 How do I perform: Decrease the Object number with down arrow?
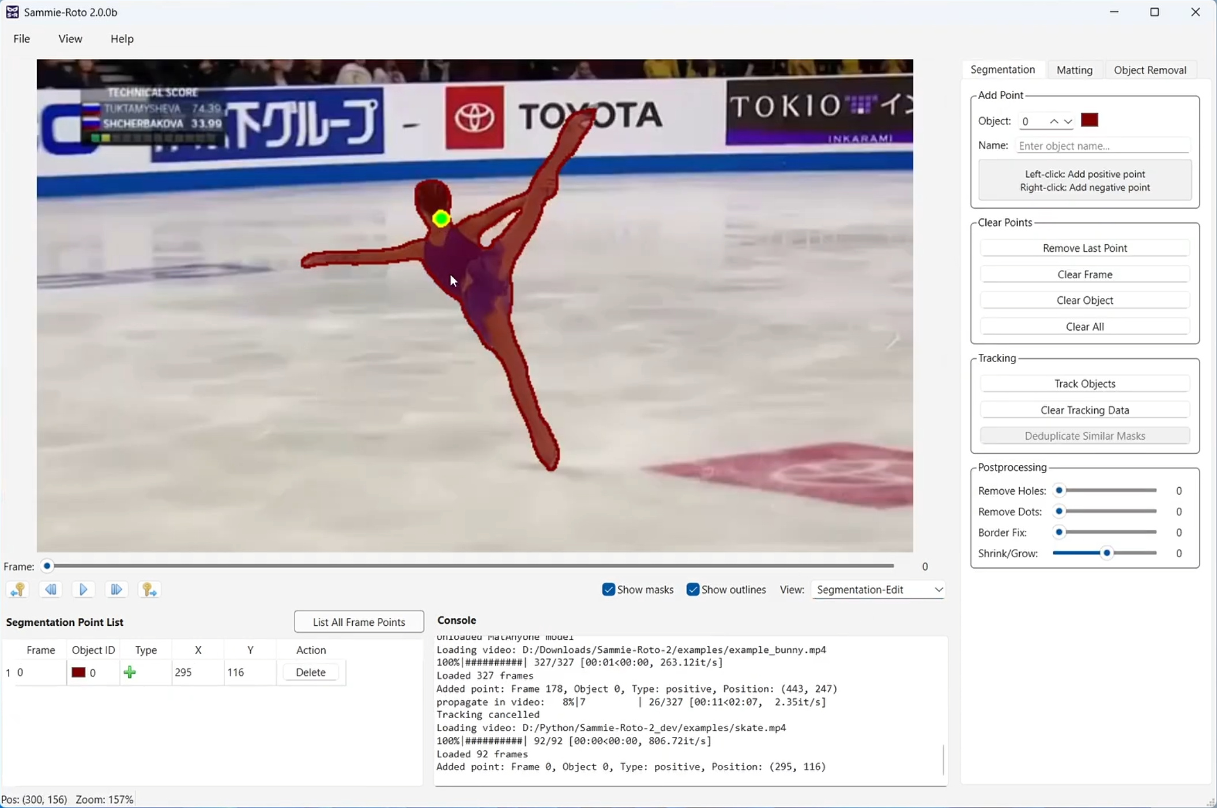[x=1068, y=121]
